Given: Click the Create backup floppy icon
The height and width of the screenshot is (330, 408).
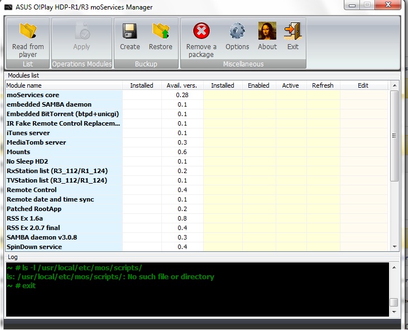Looking at the screenshot, I should tap(130, 31).
